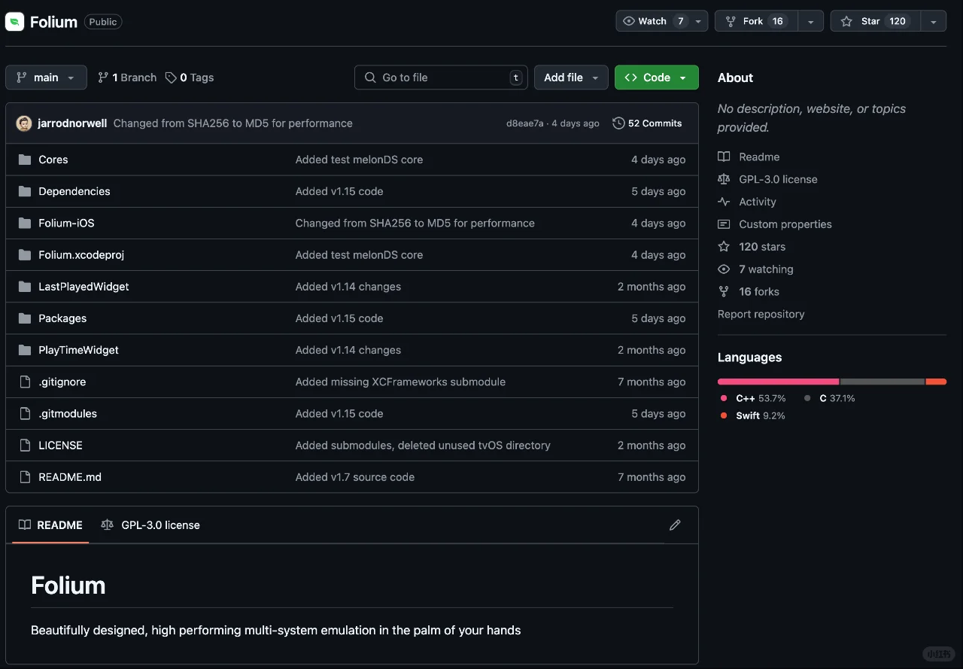The height and width of the screenshot is (669, 963).
Task: Focus the Go to file search field
Action: click(441, 78)
